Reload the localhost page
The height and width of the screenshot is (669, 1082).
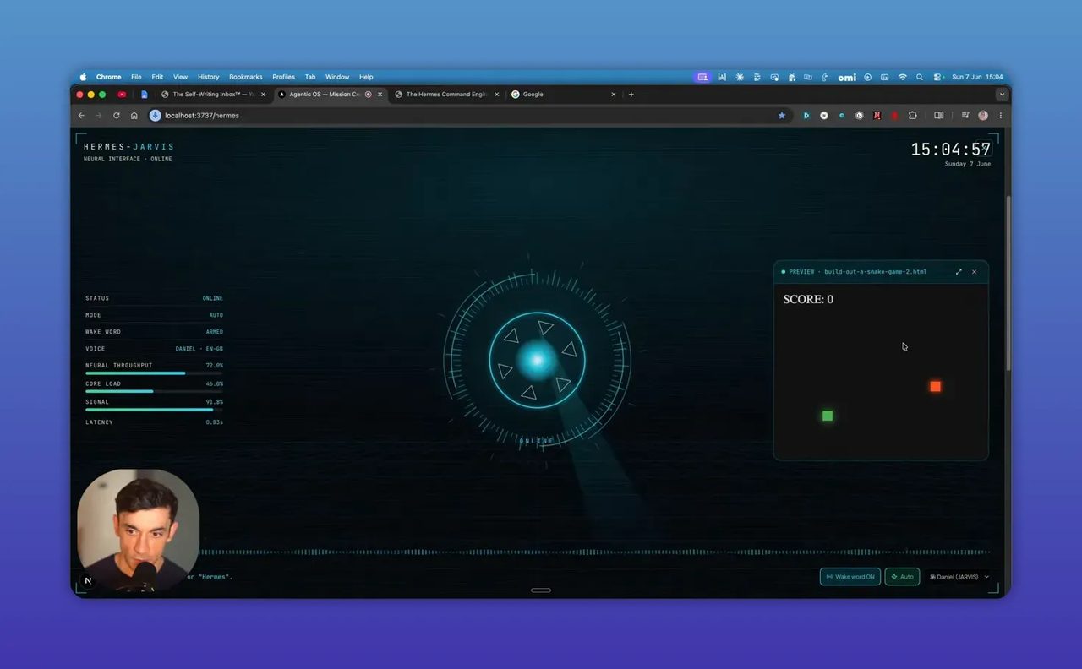[117, 116]
